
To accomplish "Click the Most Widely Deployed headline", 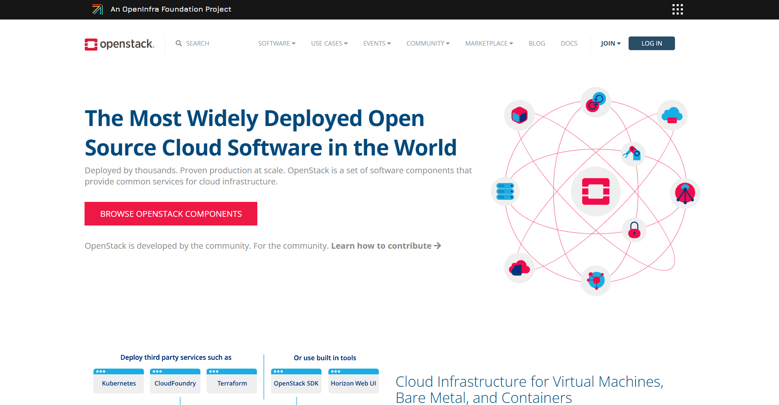I will click(x=271, y=133).
